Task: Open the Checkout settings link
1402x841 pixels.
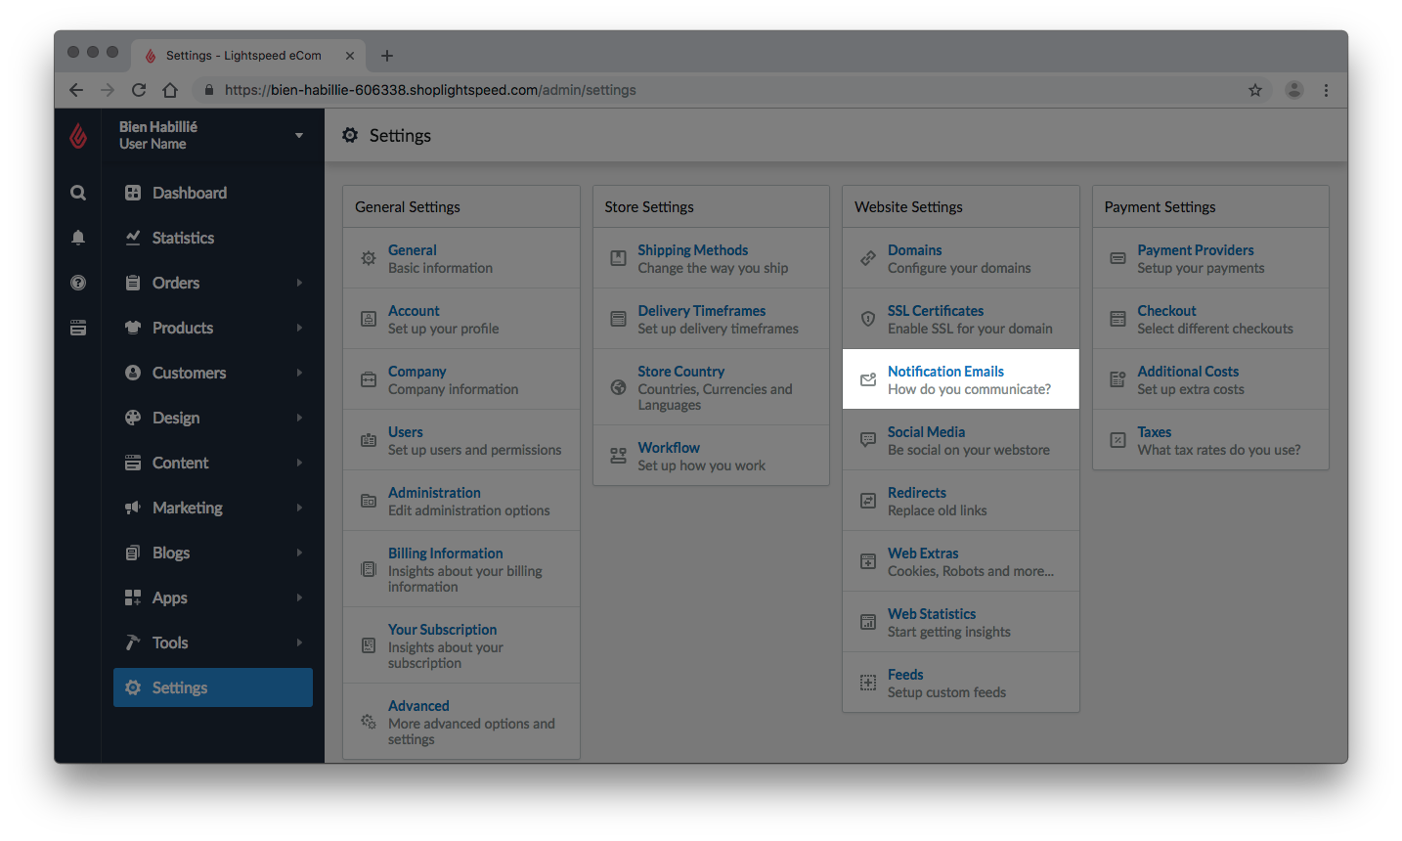Action: 1166,311
